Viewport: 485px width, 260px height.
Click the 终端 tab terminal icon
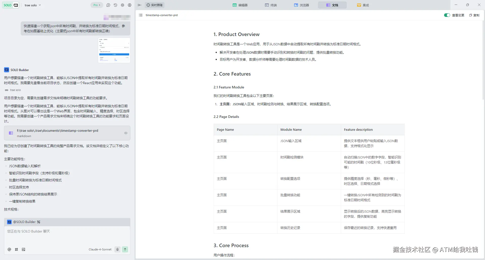pos(267,5)
